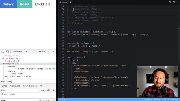Add new style rule plus icon
Viewport: 180px width, 101px height.
(x=53, y=90)
